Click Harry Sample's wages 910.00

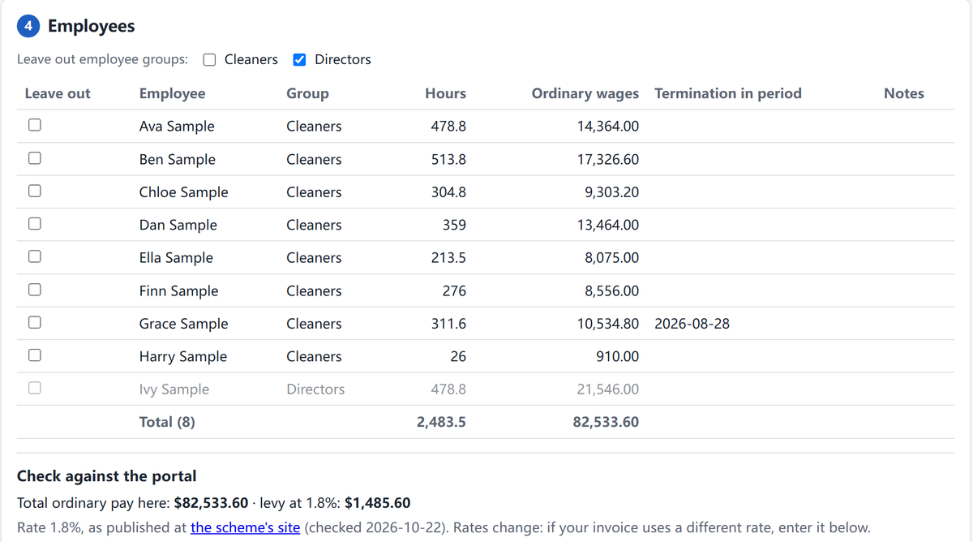coord(618,356)
